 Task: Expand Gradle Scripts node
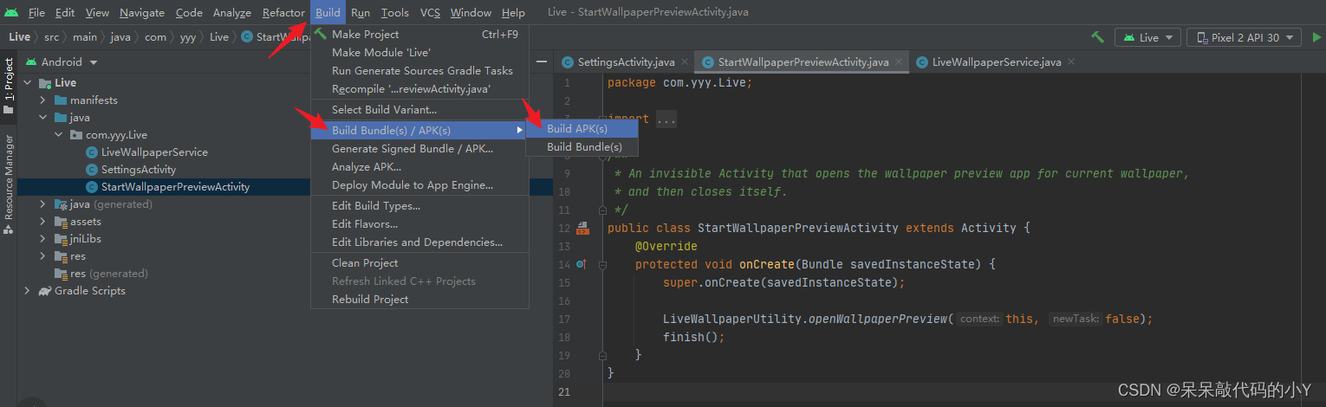28,290
